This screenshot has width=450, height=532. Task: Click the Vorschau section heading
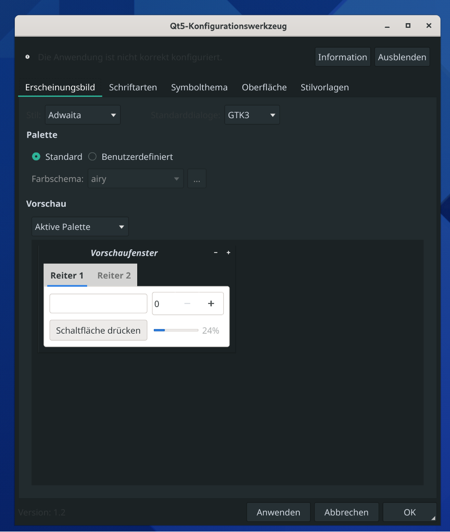[x=46, y=203]
